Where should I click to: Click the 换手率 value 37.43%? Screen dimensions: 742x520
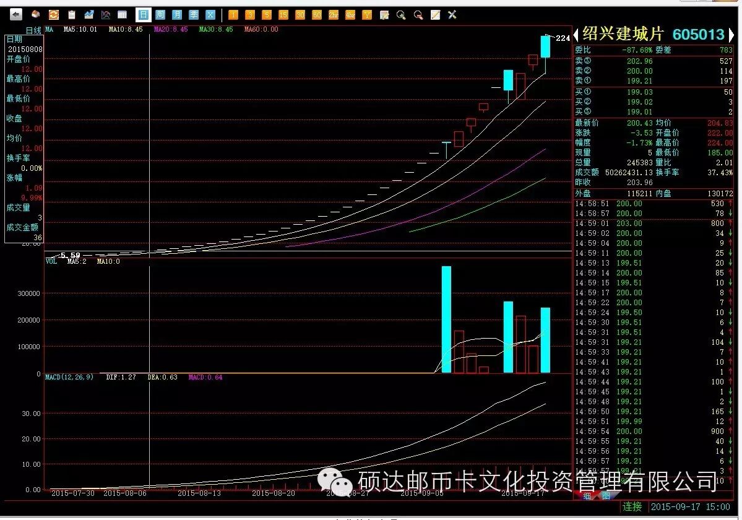coord(720,173)
